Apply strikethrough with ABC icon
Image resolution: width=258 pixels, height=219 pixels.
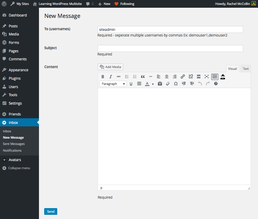click(x=119, y=77)
